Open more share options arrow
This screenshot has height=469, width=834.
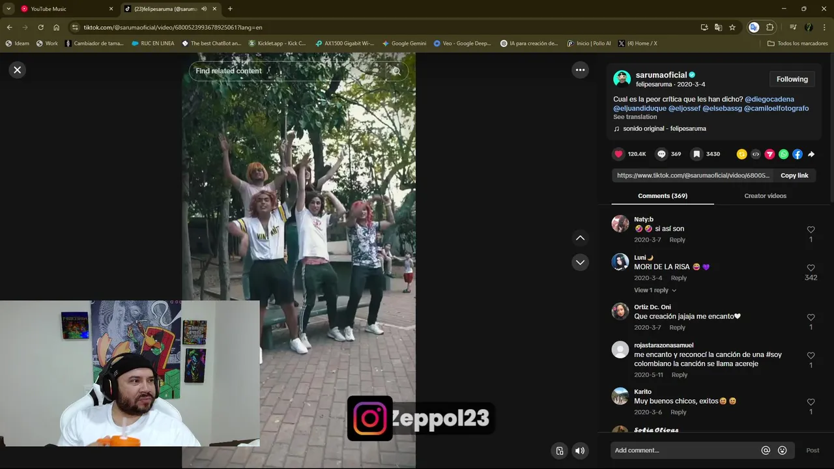(811, 154)
